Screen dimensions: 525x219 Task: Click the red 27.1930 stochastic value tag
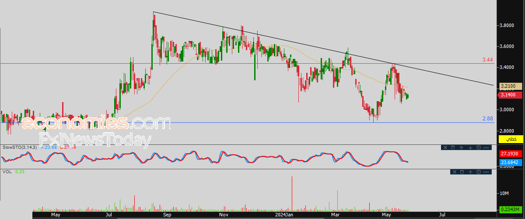click(511, 154)
